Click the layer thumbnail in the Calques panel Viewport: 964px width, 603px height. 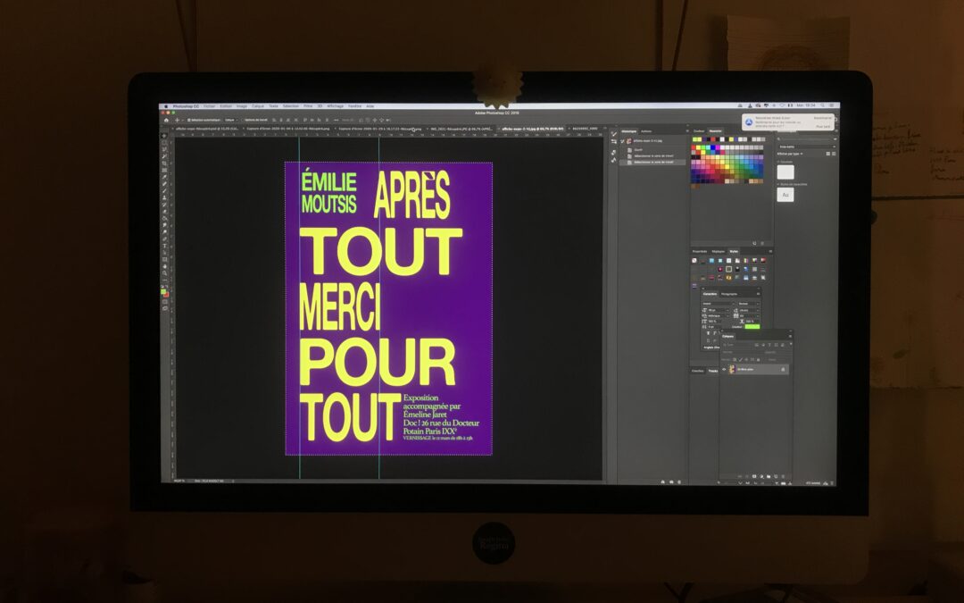[732, 369]
